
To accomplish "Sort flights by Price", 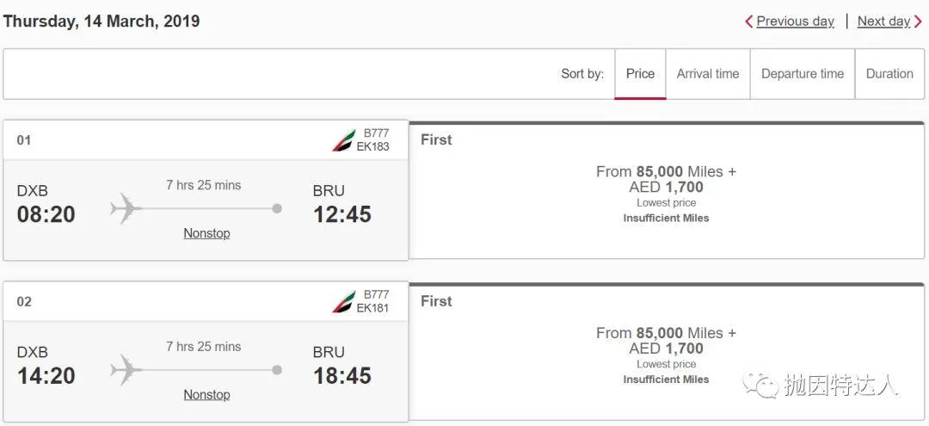I will click(641, 74).
